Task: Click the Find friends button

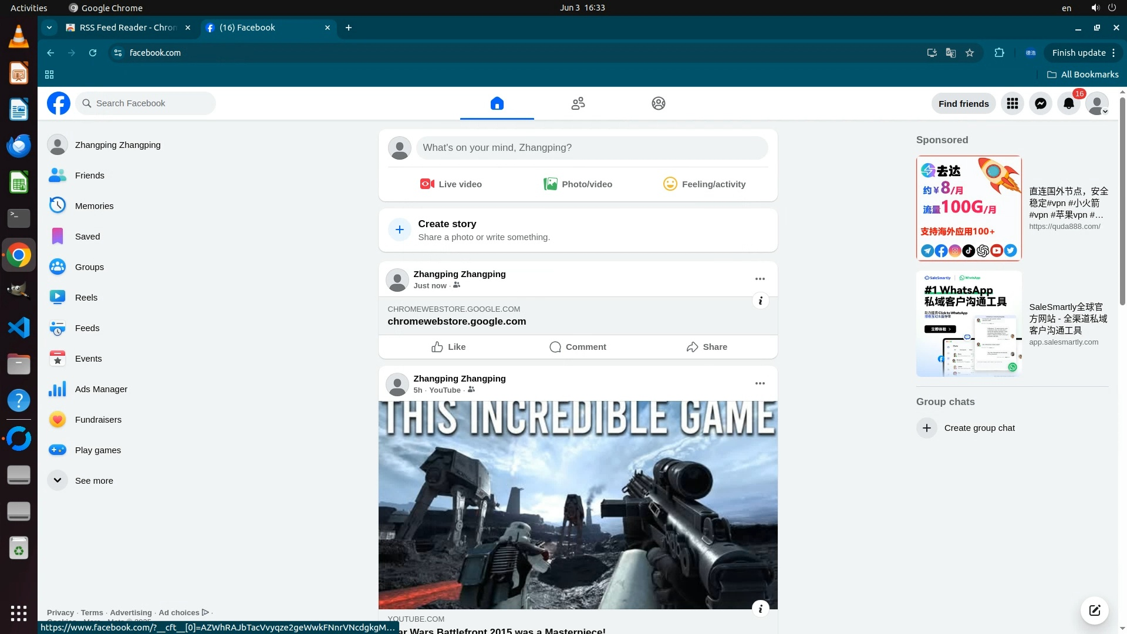Action: coord(963,104)
